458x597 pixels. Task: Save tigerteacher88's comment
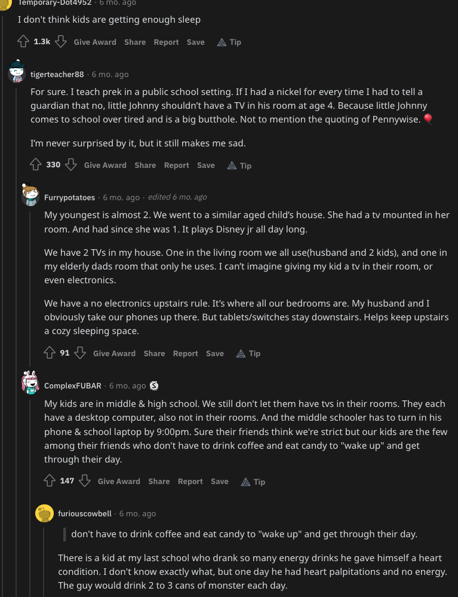[206, 166]
